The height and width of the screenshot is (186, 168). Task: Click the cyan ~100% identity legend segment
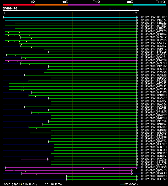tap(149, 5)
